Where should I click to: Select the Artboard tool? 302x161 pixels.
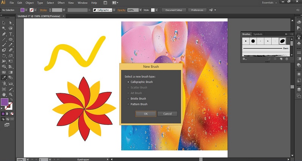(x=4, y=89)
